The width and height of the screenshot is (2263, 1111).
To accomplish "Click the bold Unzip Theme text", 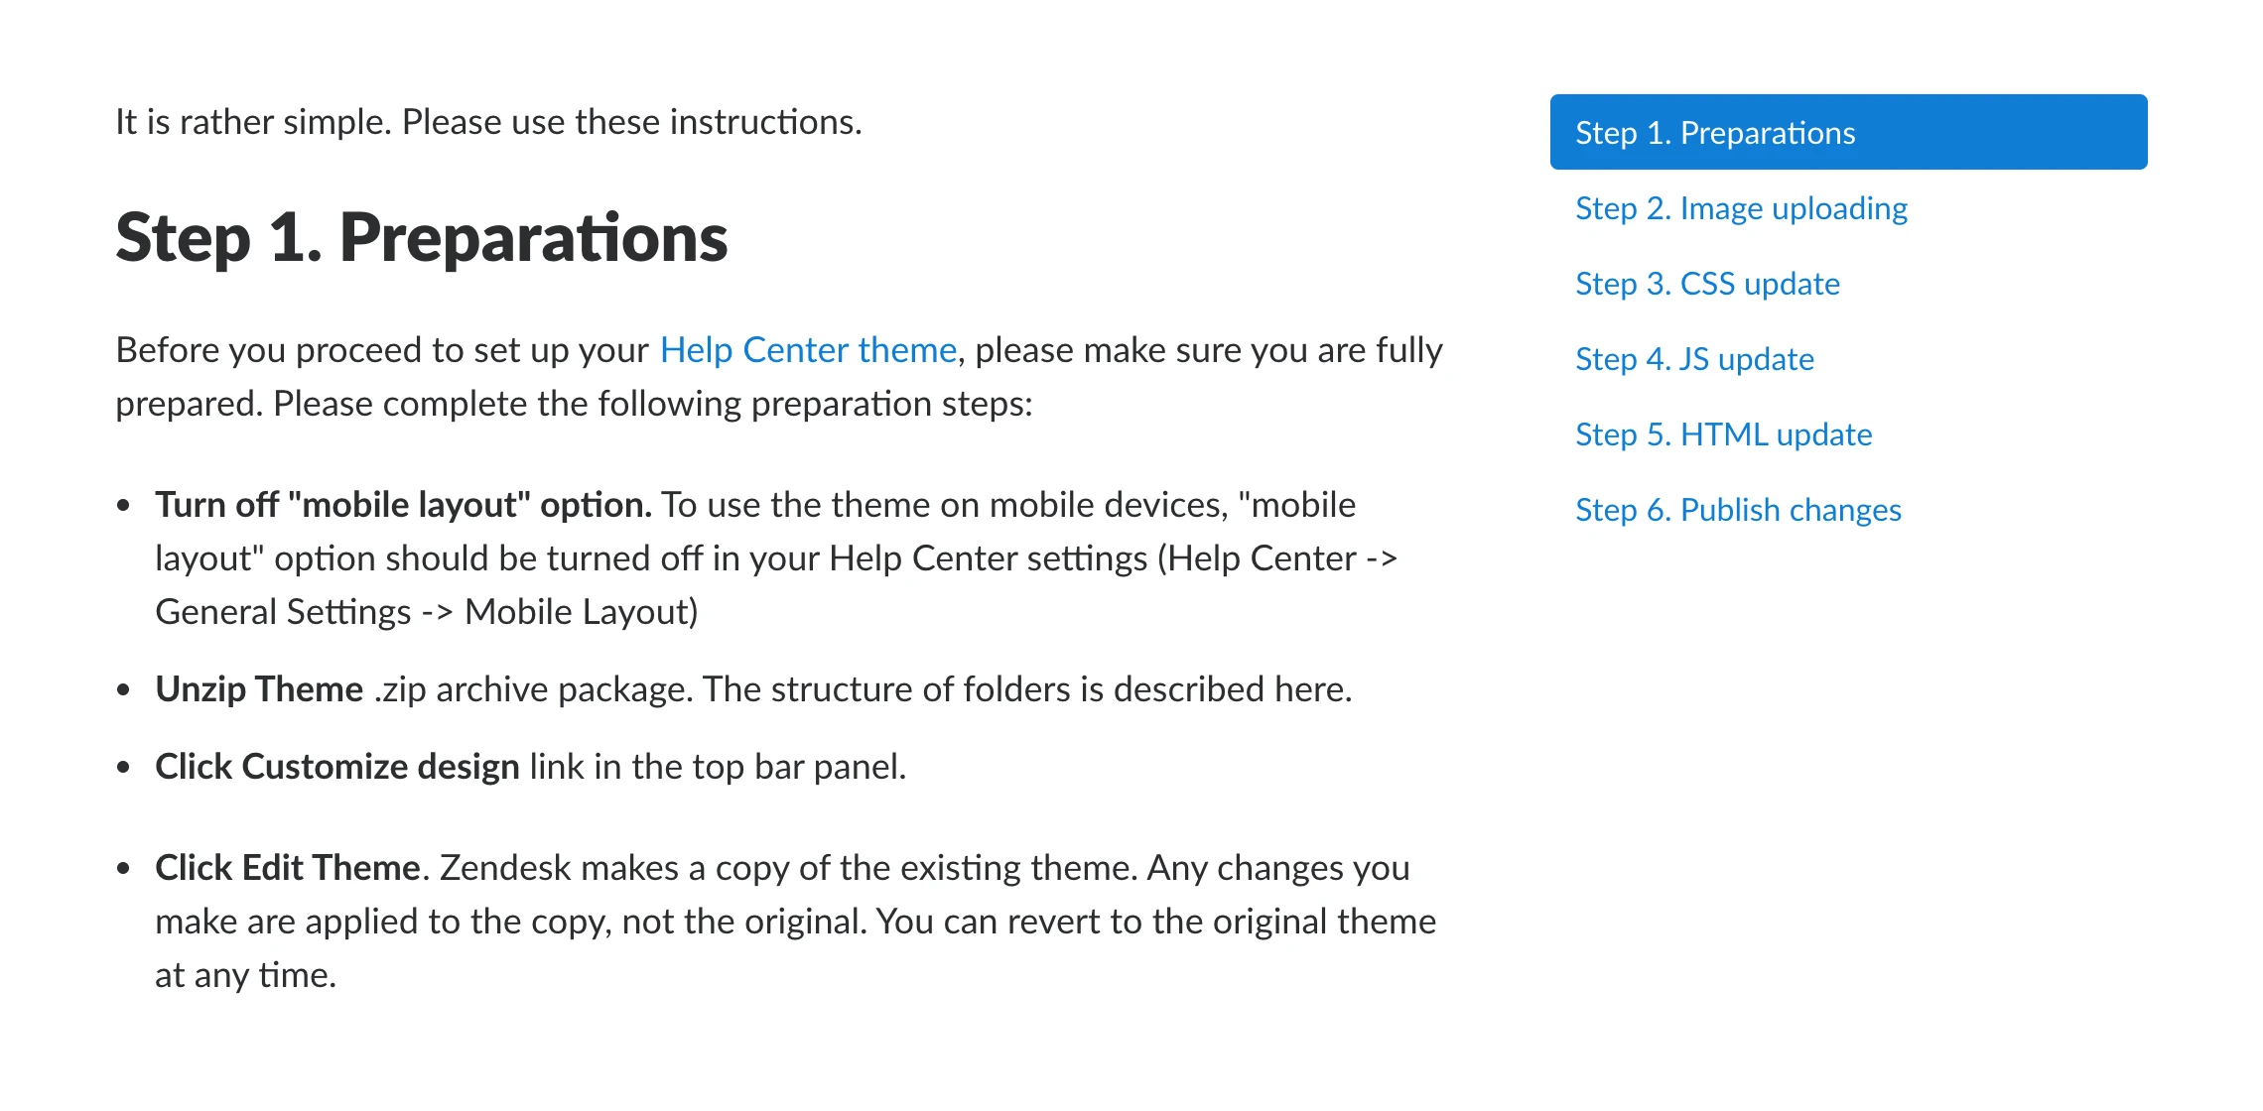I will [259, 689].
